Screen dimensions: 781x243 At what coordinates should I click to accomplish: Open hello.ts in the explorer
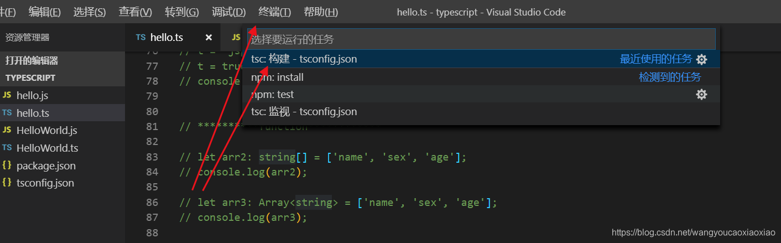tap(63, 113)
